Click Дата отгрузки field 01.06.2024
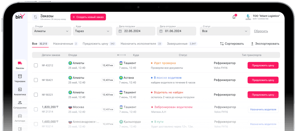Viewport: 297px width, 131px height. tap(176, 31)
